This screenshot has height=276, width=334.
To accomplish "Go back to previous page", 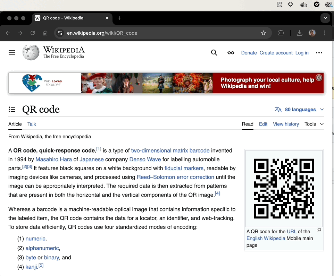I will [8, 33].
